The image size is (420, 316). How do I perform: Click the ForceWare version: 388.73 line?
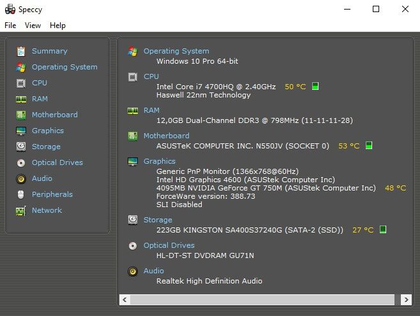[206, 196]
